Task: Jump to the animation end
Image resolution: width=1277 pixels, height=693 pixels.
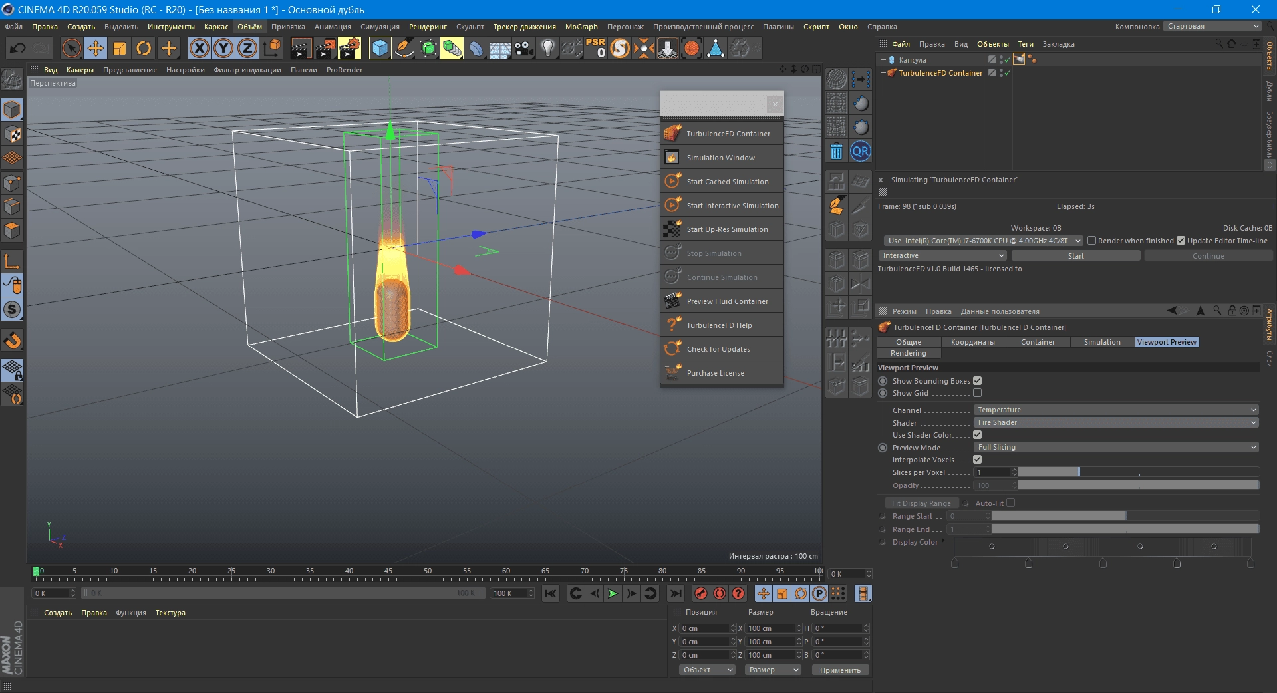Action: click(676, 593)
